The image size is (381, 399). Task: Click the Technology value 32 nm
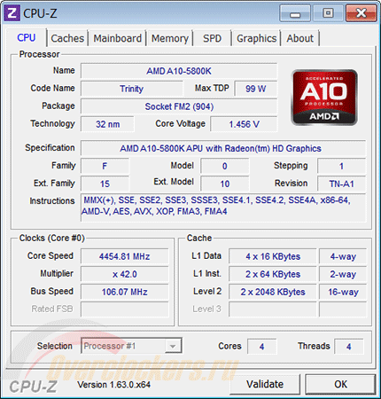tap(107, 124)
